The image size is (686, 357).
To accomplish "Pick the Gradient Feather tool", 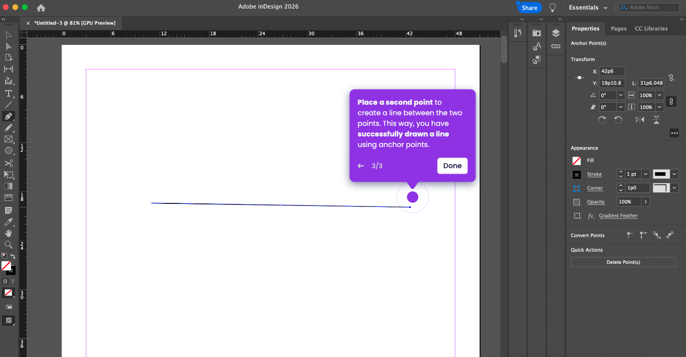I will [x=9, y=198].
